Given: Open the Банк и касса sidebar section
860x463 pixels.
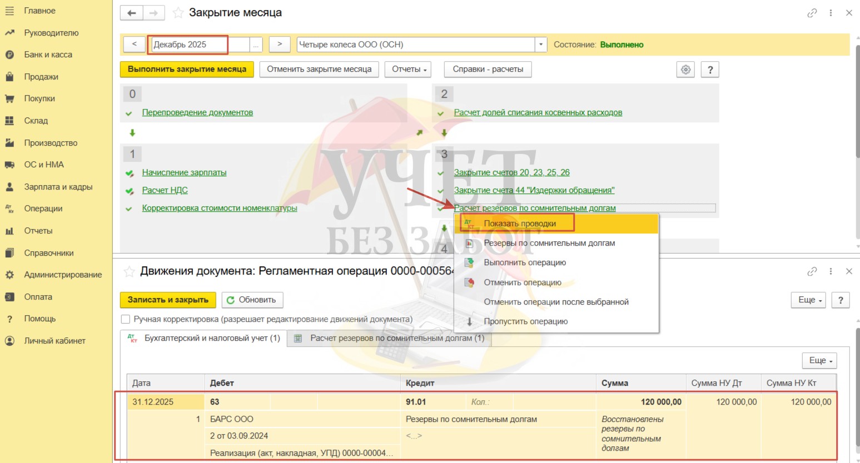Looking at the screenshot, I should [x=48, y=54].
